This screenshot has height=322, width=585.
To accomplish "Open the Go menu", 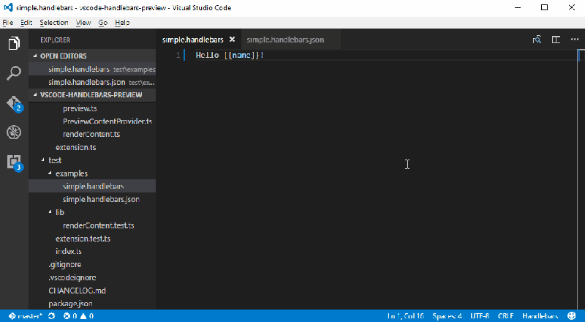I will point(103,23).
